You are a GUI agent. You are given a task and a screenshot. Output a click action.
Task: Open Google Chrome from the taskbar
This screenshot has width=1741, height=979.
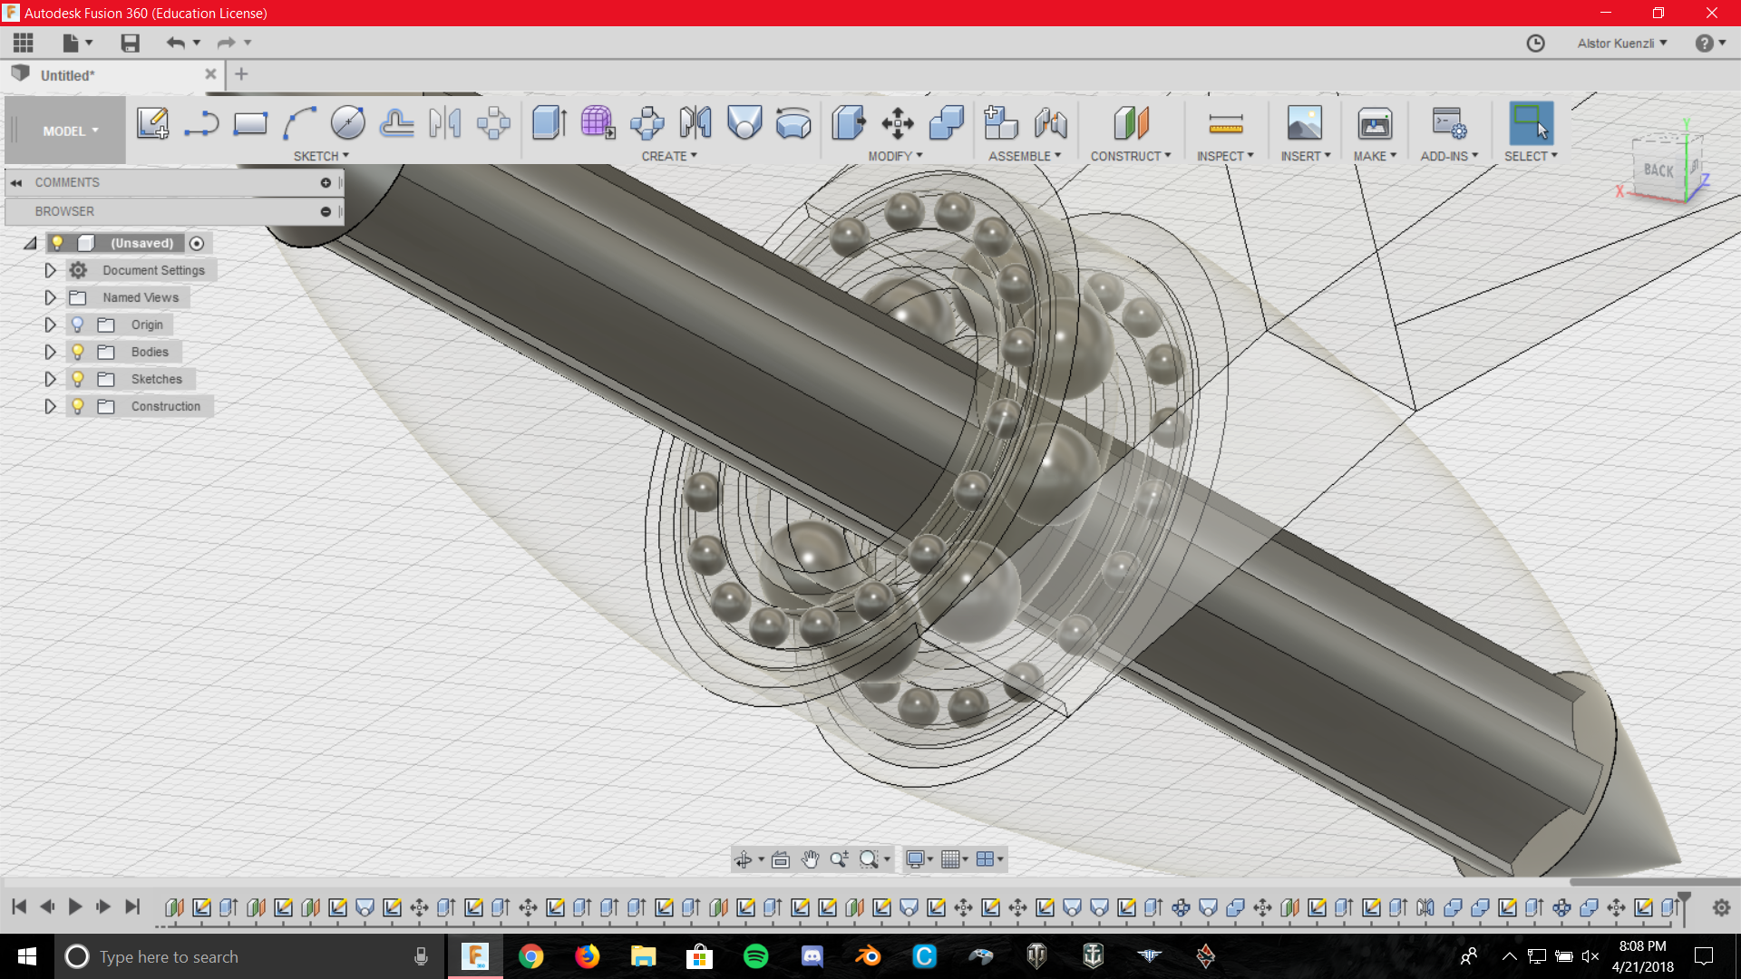(x=530, y=956)
